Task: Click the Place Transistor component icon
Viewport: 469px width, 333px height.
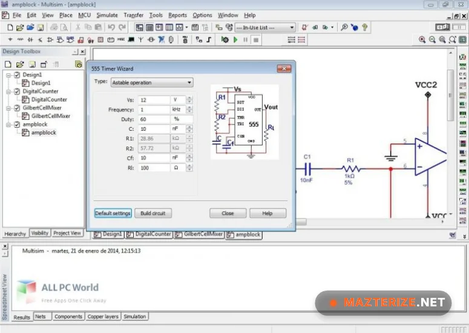Action: click(40, 39)
